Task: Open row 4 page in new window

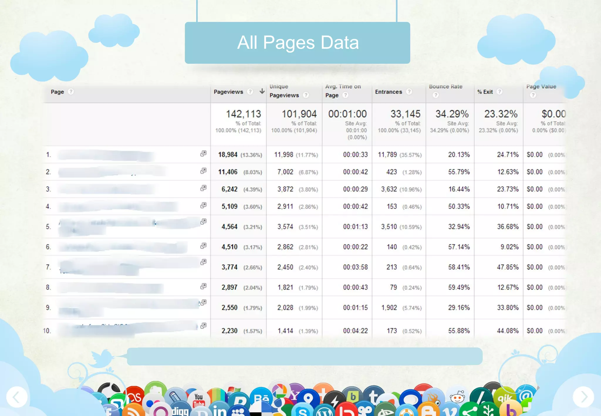Action: pos(203,205)
